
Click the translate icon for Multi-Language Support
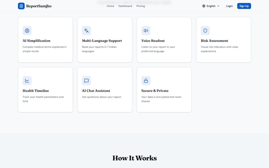pos(86,31)
